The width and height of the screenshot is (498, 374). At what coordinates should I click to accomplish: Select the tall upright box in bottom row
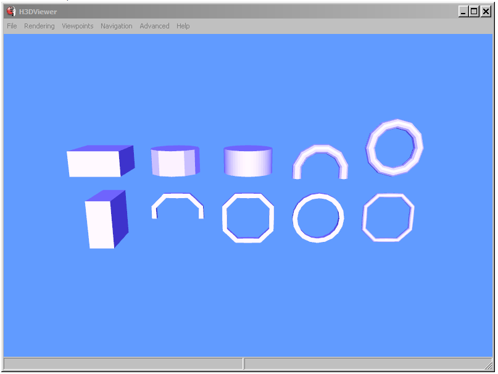pos(104,222)
